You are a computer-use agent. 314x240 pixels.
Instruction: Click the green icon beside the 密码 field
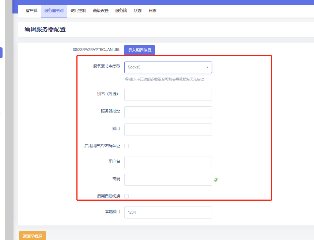(x=216, y=180)
